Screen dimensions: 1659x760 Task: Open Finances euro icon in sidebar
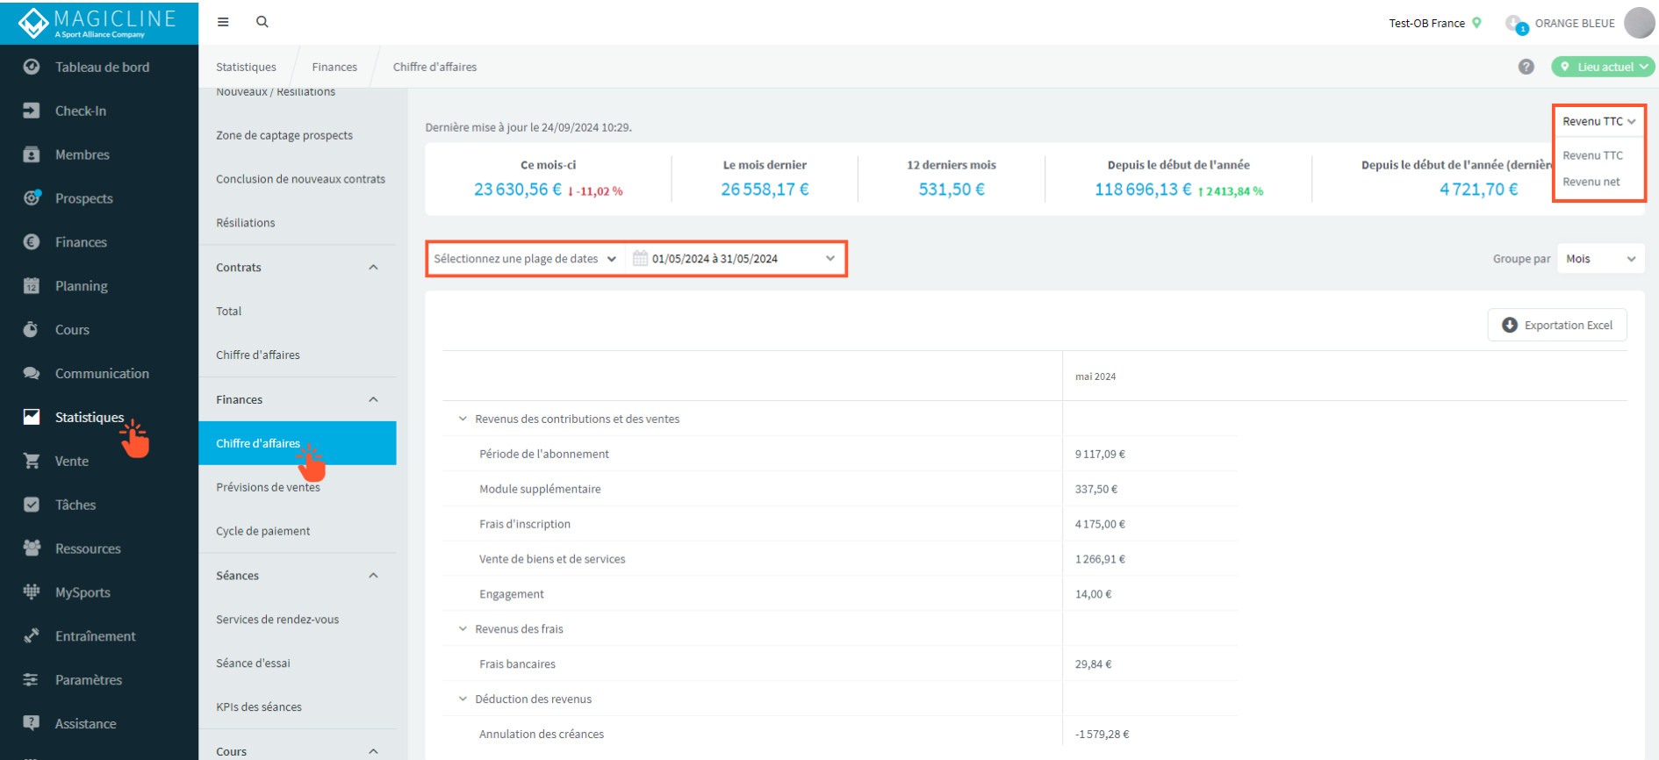click(x=32, y=242)
